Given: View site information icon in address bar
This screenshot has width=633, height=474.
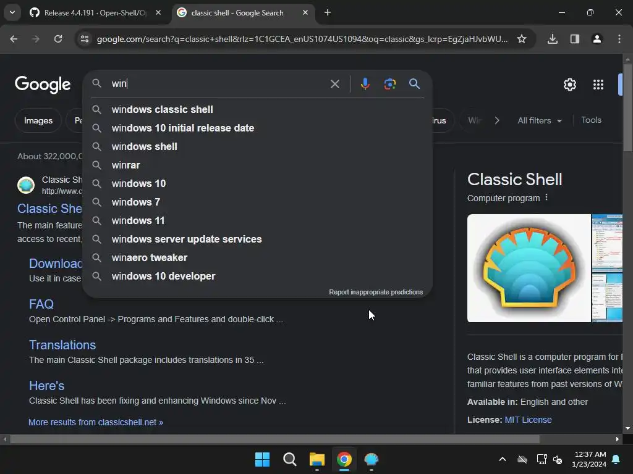Looking at the screenshot, I should tap(84, 39).
